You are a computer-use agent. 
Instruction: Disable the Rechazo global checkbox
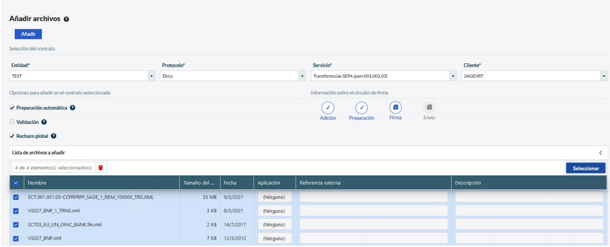[x=12, y=136]
